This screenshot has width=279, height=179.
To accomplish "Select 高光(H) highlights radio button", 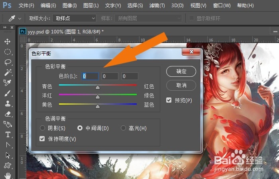I will 123,128.
